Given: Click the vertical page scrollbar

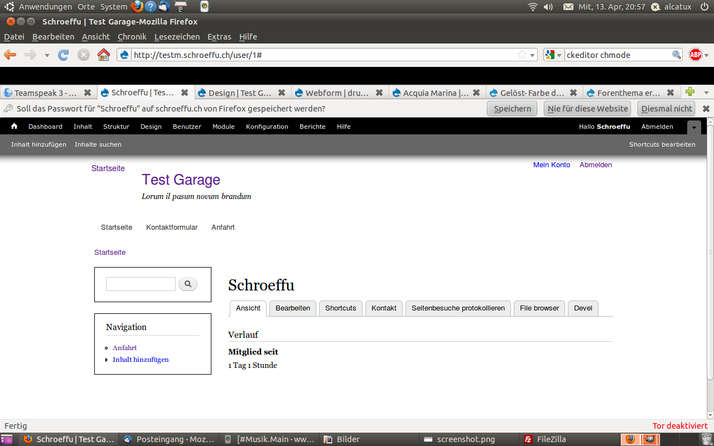Looking at the screenshot, I should coord(710,251).
